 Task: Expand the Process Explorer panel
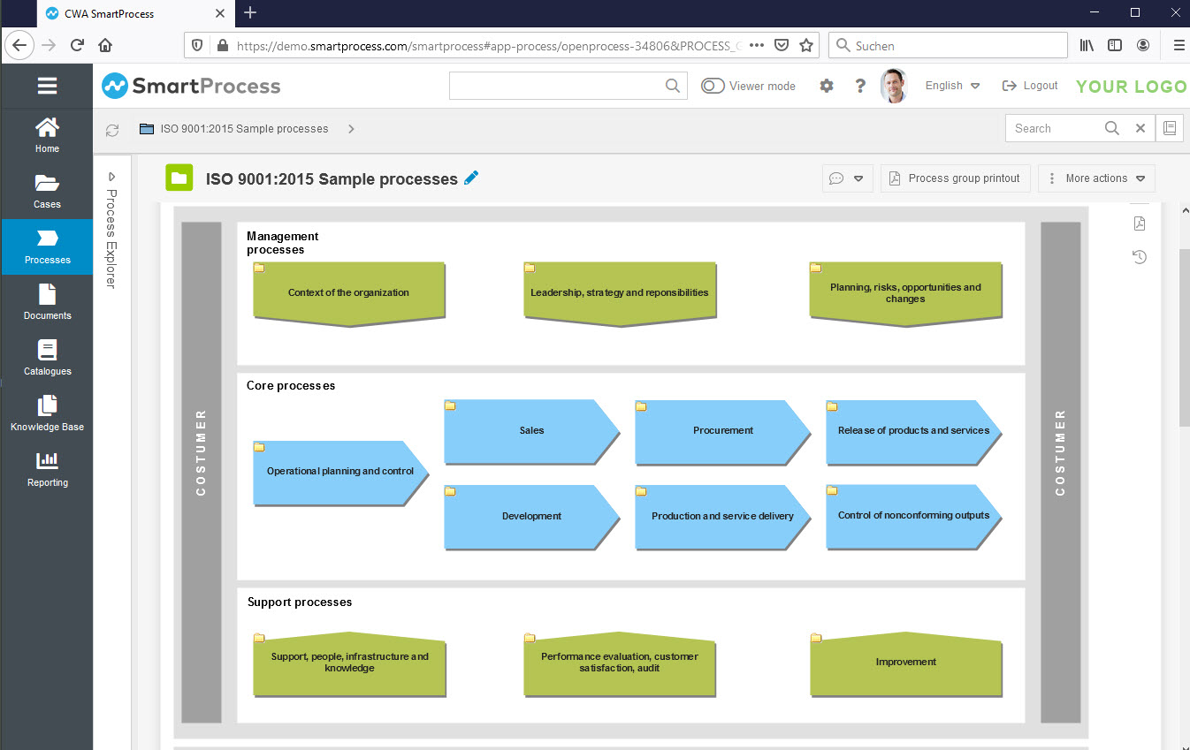[111, 176]
